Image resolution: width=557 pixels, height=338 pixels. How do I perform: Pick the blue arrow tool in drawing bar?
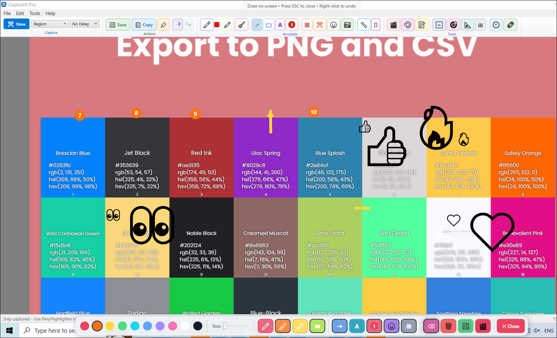click(x=339, y=326)
